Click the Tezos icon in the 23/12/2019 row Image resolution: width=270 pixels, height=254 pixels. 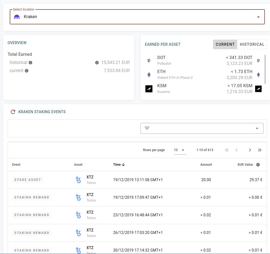[78, 215]
